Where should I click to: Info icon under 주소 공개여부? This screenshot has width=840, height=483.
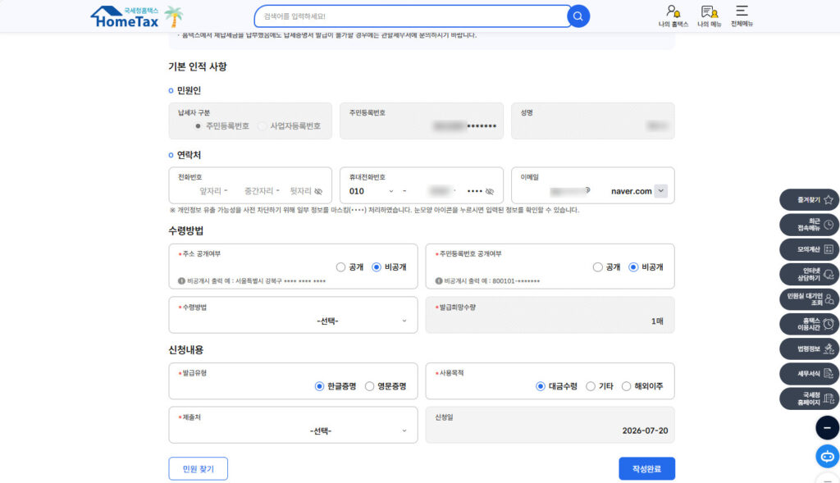[181, 281]
